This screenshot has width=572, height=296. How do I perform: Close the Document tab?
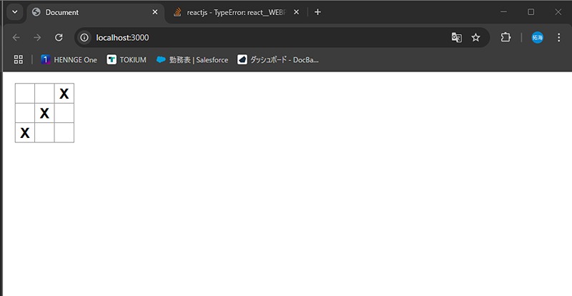click(x=155, y=12)
